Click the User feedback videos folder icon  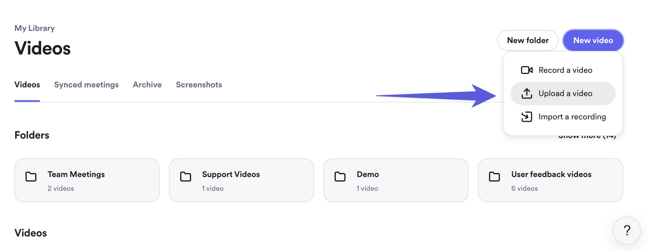click(x=494, y=176)
